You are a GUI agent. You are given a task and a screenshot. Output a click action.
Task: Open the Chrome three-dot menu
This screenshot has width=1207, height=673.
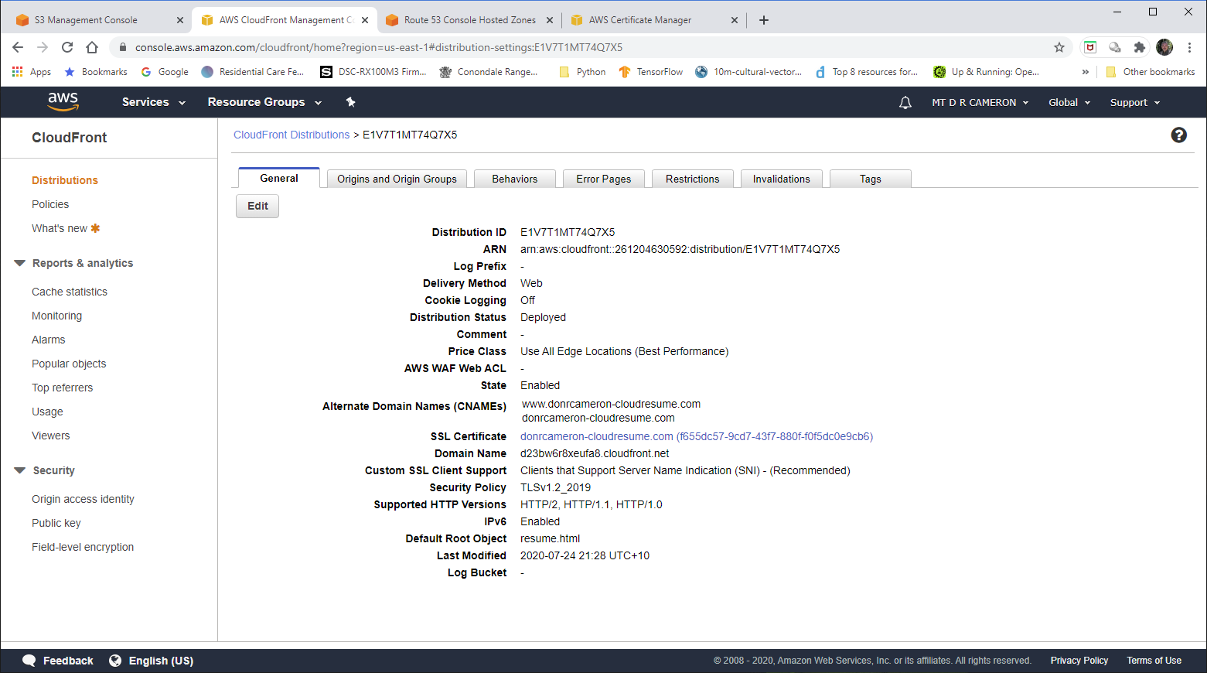pyautogui.click(x=1189, y=47)
